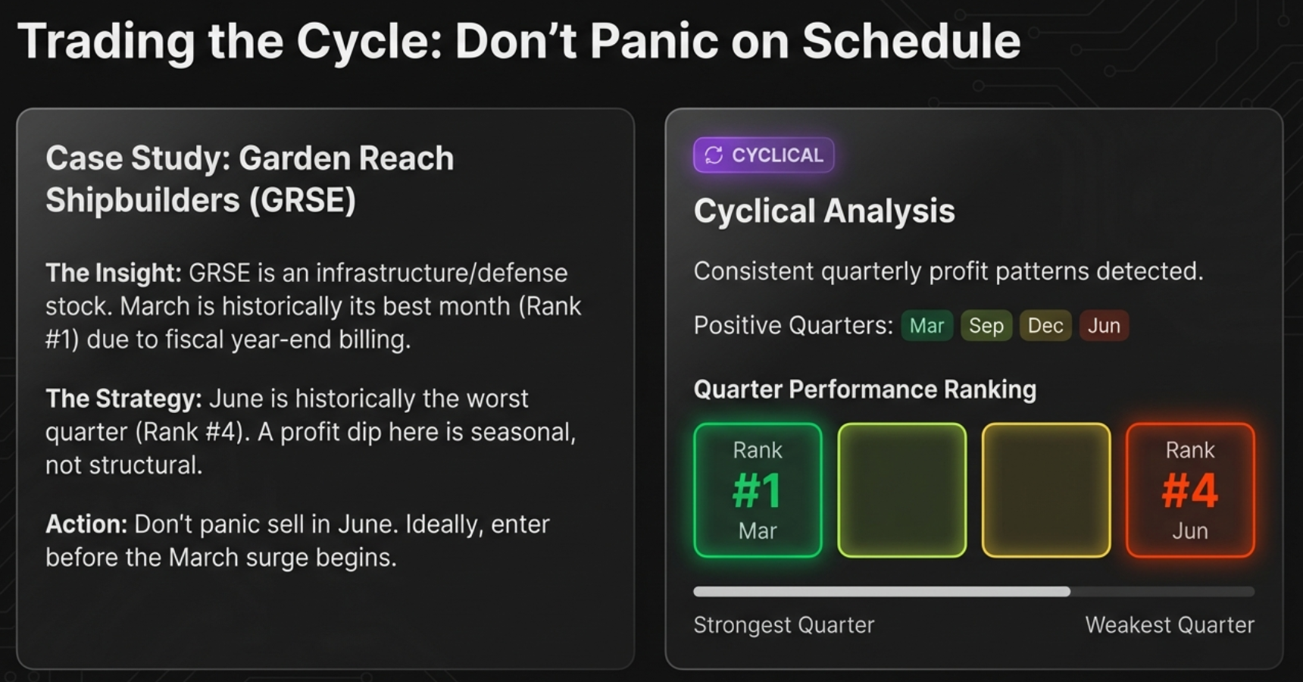This screenshot has height=682, width=1303.
Task: Click the bold 'Action:' text
Action: (86, 524)
